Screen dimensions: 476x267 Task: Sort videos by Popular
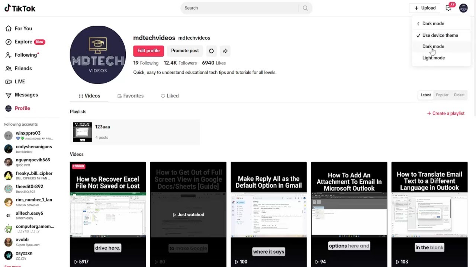point(442,95)
